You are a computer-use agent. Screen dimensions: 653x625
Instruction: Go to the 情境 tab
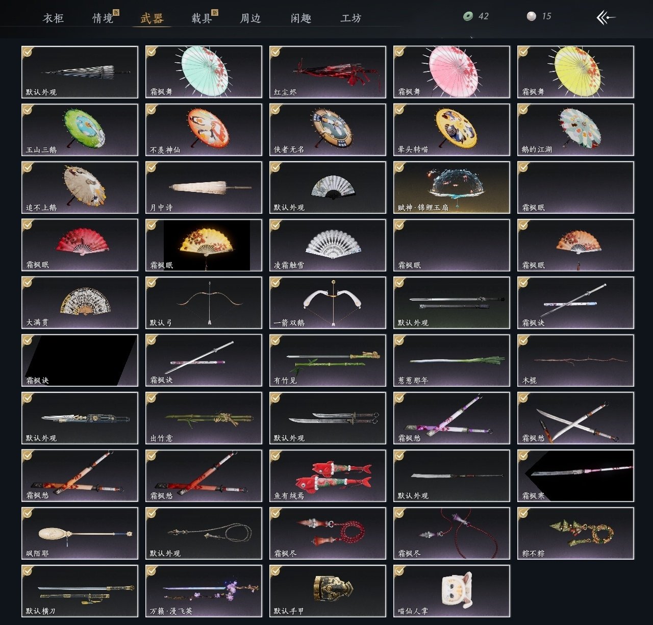pyautogui.click(x=103, y=18)
